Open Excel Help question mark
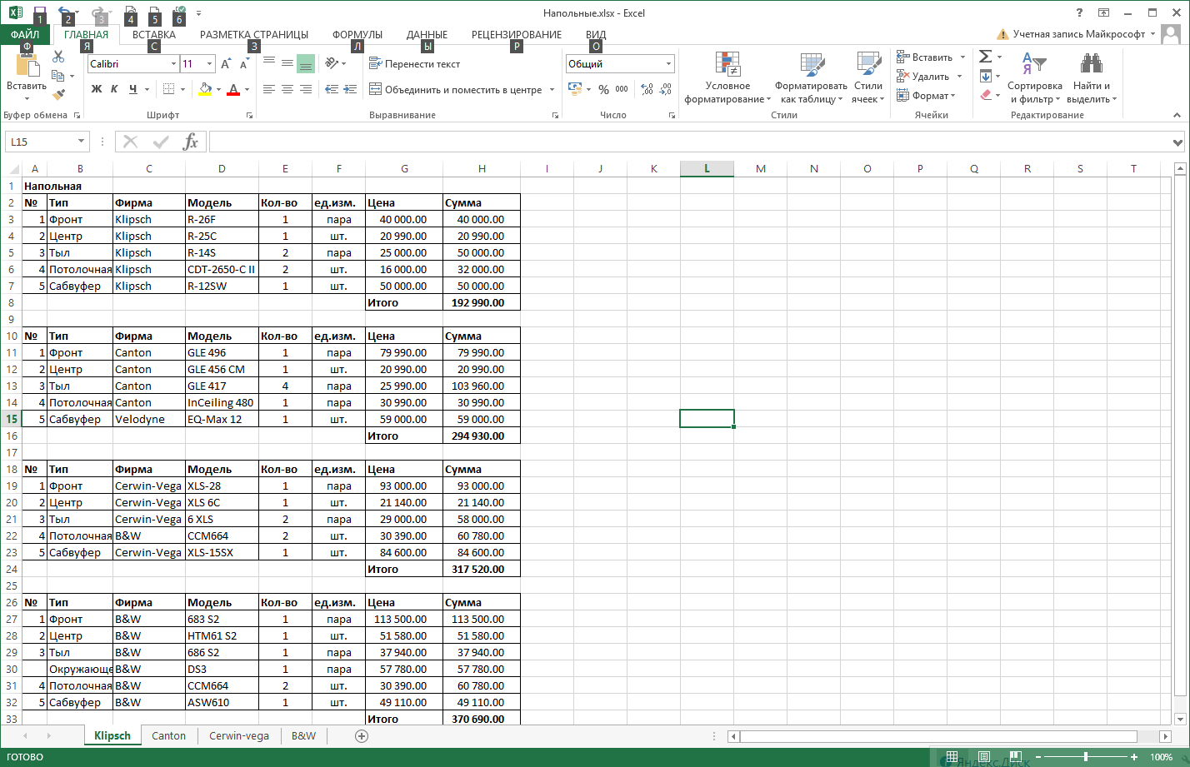Image resolution: width=1190 pixels, height=767 pixels. pos(1079,12)
